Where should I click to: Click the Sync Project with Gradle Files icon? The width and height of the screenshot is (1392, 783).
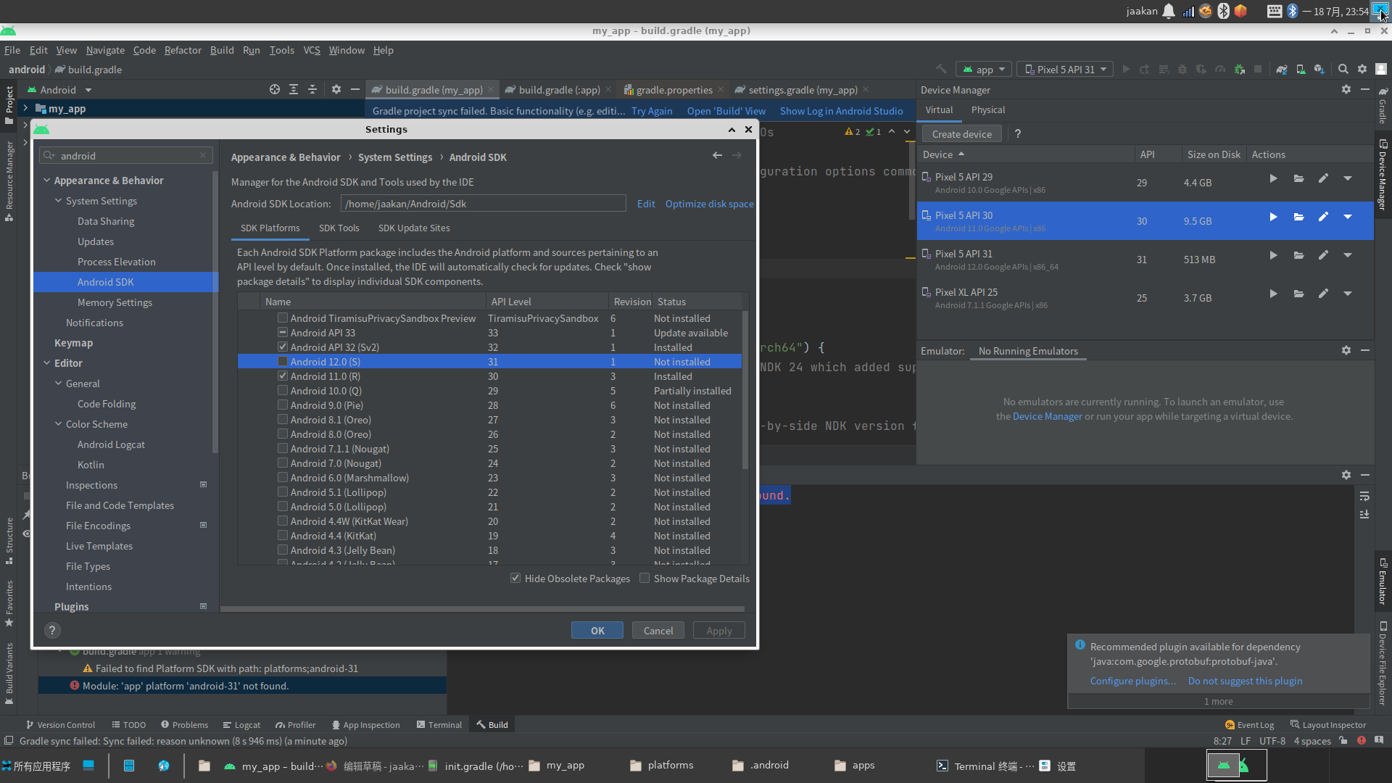pyautogui.click(x=1282, y=70)
